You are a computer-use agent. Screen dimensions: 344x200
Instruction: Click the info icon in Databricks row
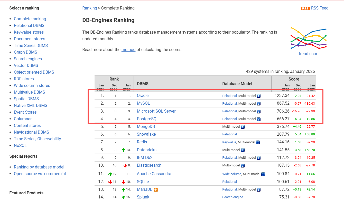tap(243, 150)
